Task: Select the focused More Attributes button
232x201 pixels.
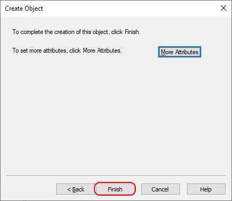Action: click(x=179, y=52)
